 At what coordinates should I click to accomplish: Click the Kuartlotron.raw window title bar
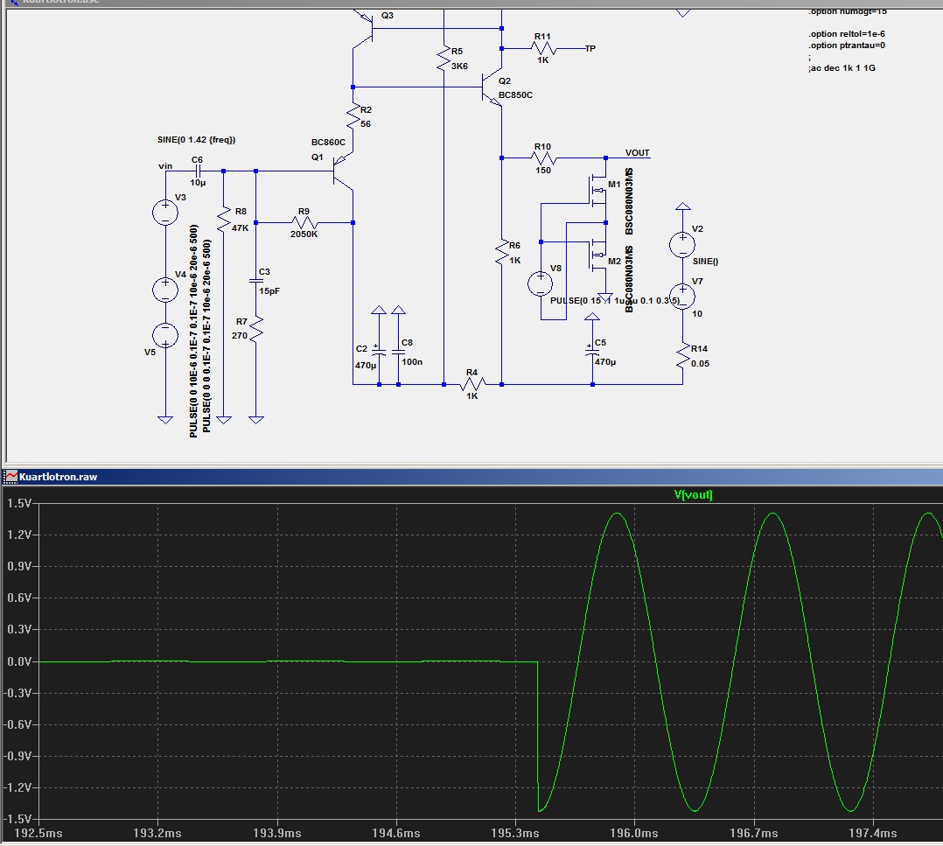click(x=471, y=477)
